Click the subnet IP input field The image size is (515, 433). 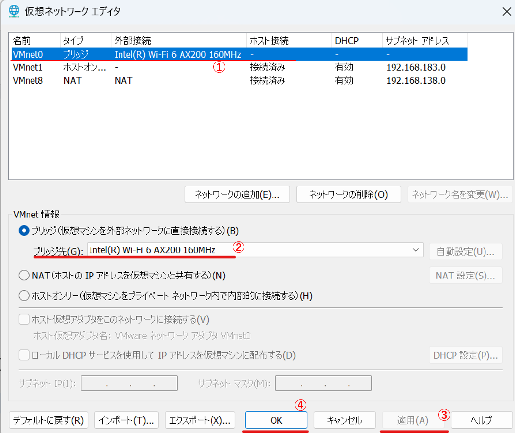click(x=129, y=383)
